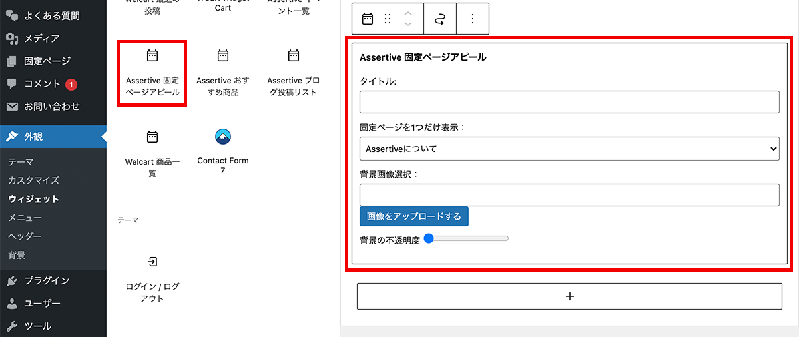Go to the 背景 submenu link
Image resolution: width=799 pixels, height=337 pixels.
pos(17,255)
